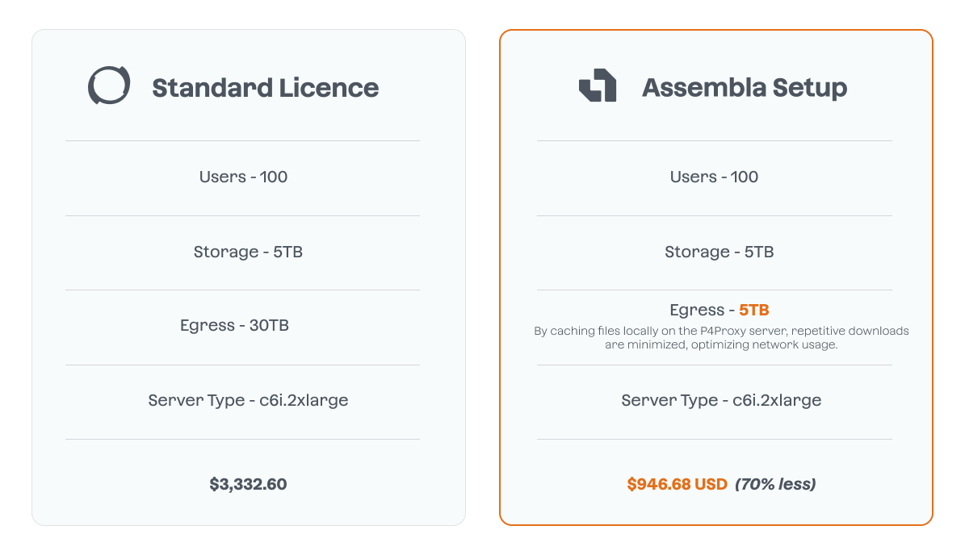Click the $946.68 USD price
Image resolution: width=965 pixels, height=555 pixels.
pos(677,484)
